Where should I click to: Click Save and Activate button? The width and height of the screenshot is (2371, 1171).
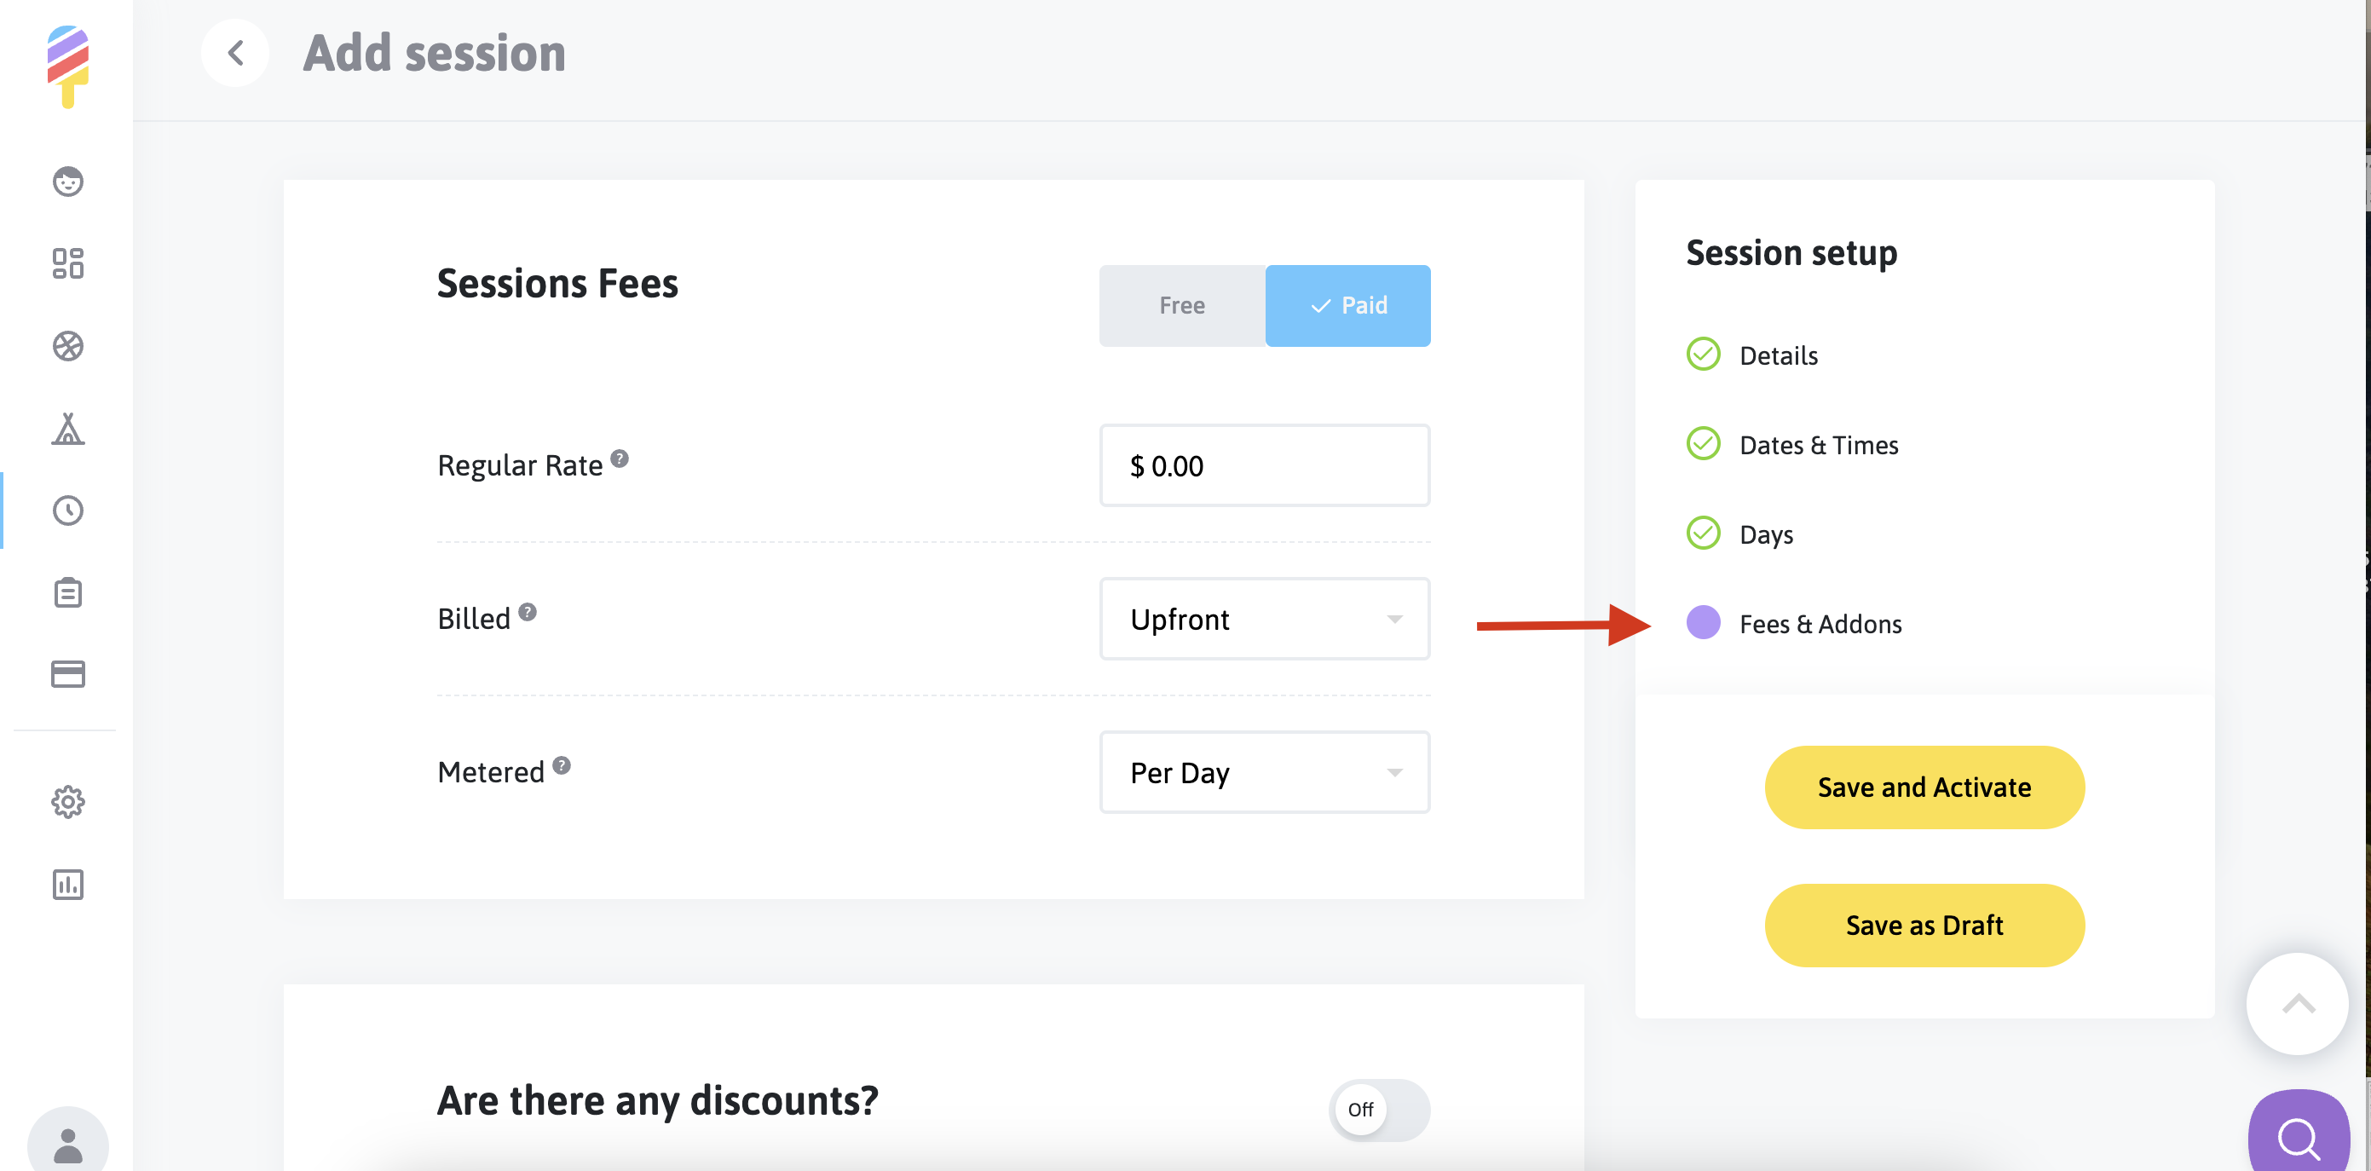coord(1924,787)
